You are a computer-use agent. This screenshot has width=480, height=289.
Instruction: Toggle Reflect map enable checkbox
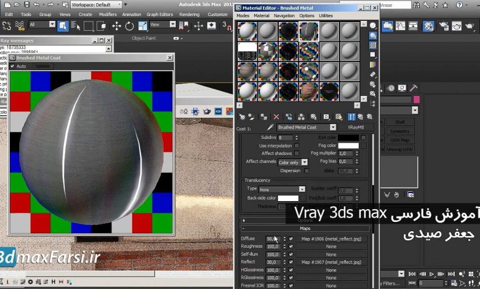click(291, 262)
